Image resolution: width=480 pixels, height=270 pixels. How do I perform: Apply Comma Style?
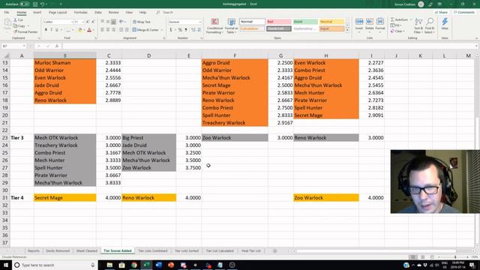pos(186,30)
